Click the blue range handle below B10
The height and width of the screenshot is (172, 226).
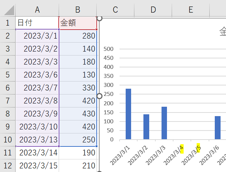(96, 146)
